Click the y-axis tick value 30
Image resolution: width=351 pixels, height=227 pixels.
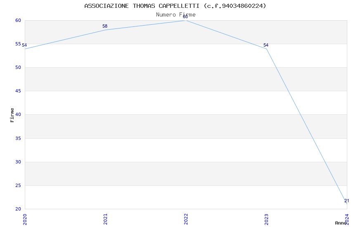[x=18, y=162]
